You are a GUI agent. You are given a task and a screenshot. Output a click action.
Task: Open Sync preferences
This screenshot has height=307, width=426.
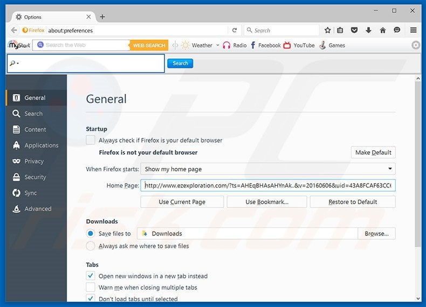point(36,193)
